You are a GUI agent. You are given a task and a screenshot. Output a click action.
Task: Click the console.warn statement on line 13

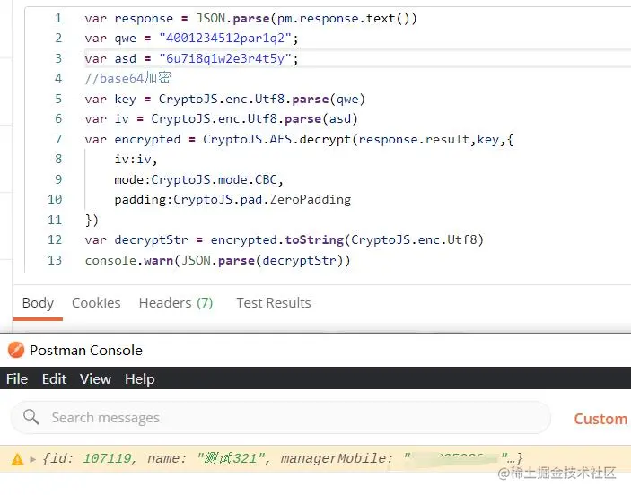click(218, 261)
